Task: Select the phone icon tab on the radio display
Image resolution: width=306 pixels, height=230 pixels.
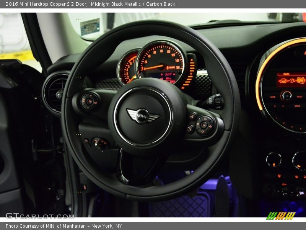Action: tap(283, 81)
